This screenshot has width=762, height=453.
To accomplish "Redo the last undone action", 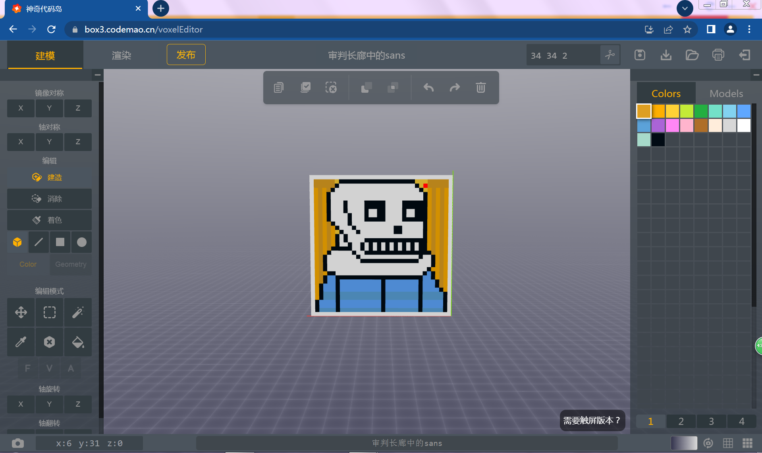I will pyautogui.click(x=455, y=88).
